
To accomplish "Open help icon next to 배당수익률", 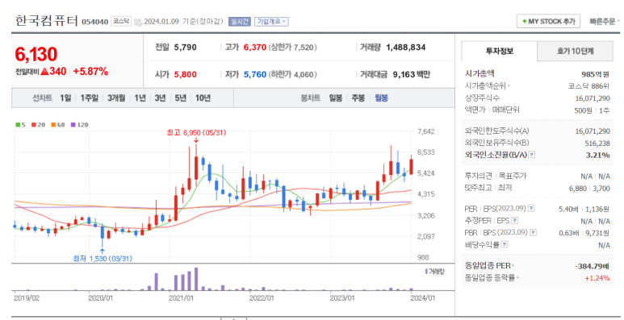I will coord(505,245).
